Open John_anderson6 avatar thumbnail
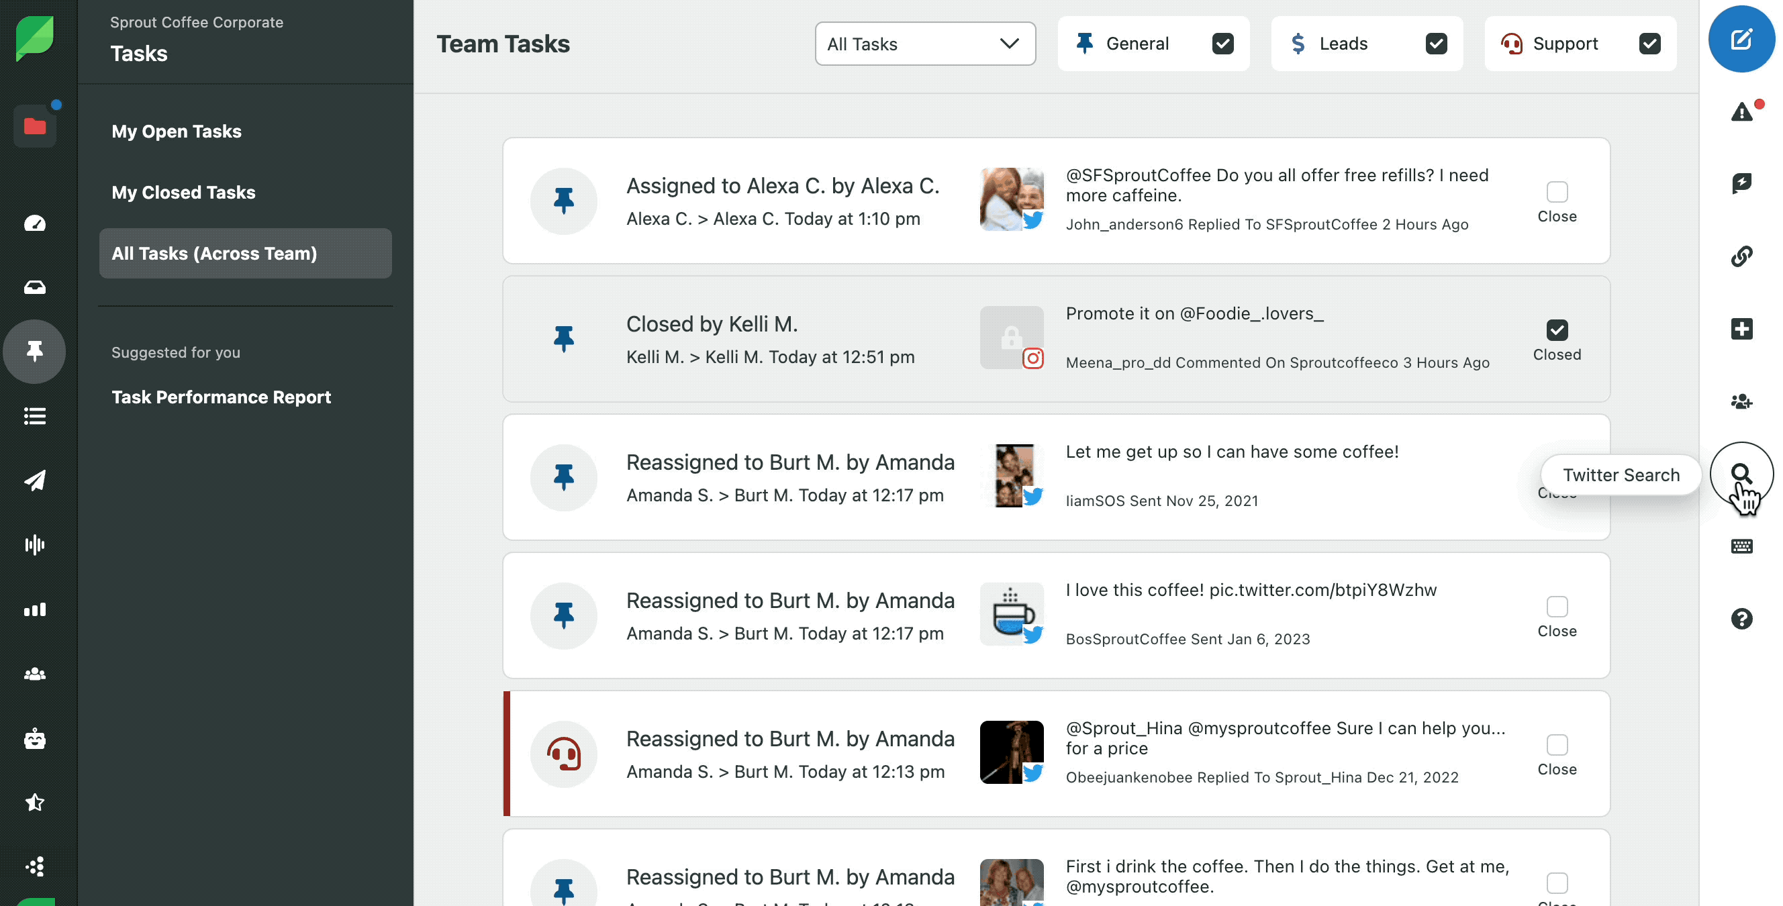The width and height of the screenshot is (1783, 906). point(1011,199)
